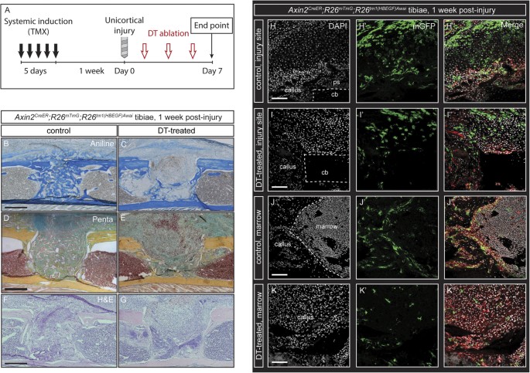
Task: Select the 'Unicortical injury' label
Action: click(125, 25)
